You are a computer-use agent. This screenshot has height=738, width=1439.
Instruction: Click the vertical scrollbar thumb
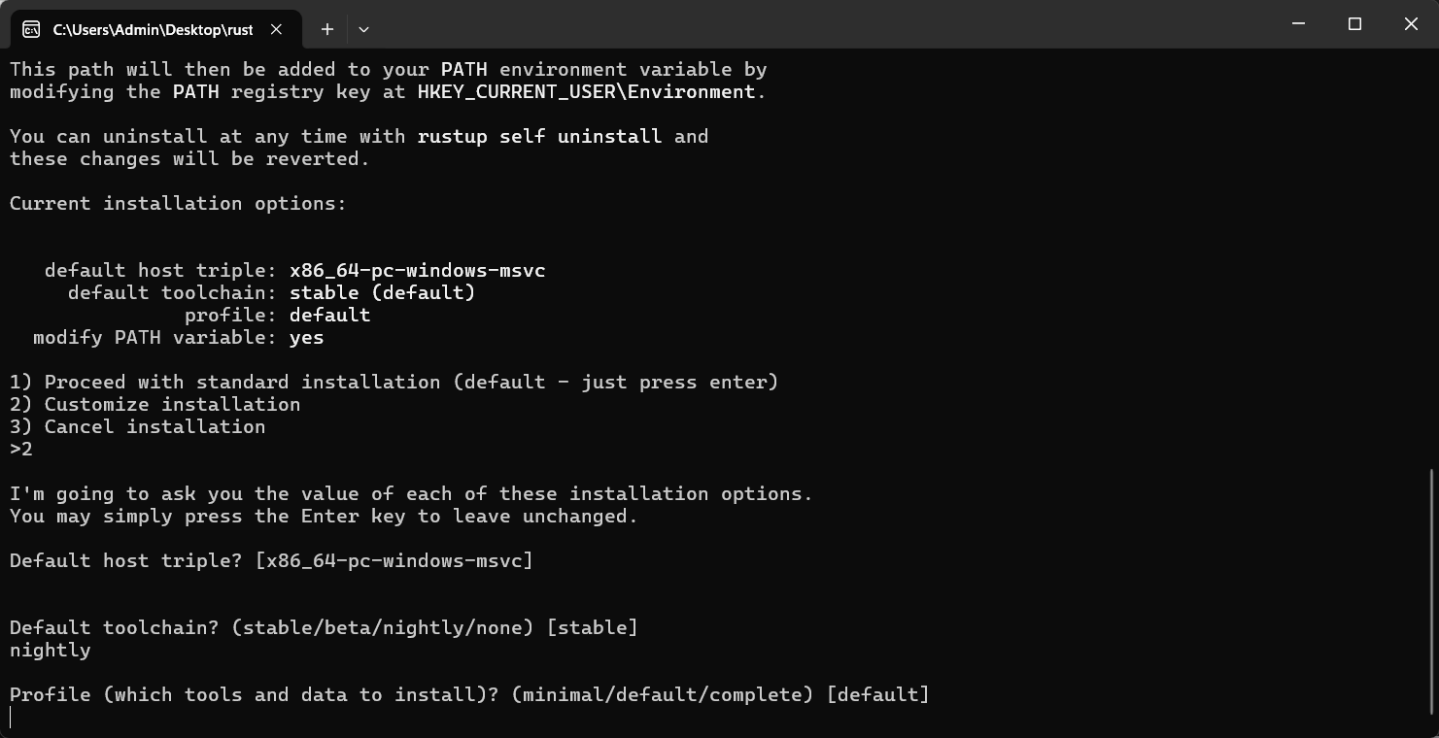(x=1432, y=592)
